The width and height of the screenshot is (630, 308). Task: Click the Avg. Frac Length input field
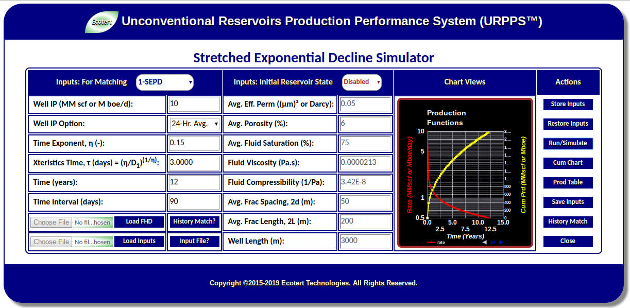[x=365, y=221]
